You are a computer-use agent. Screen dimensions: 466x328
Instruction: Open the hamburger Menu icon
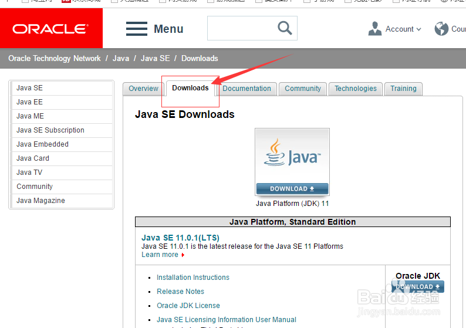[x=137, y=29]
